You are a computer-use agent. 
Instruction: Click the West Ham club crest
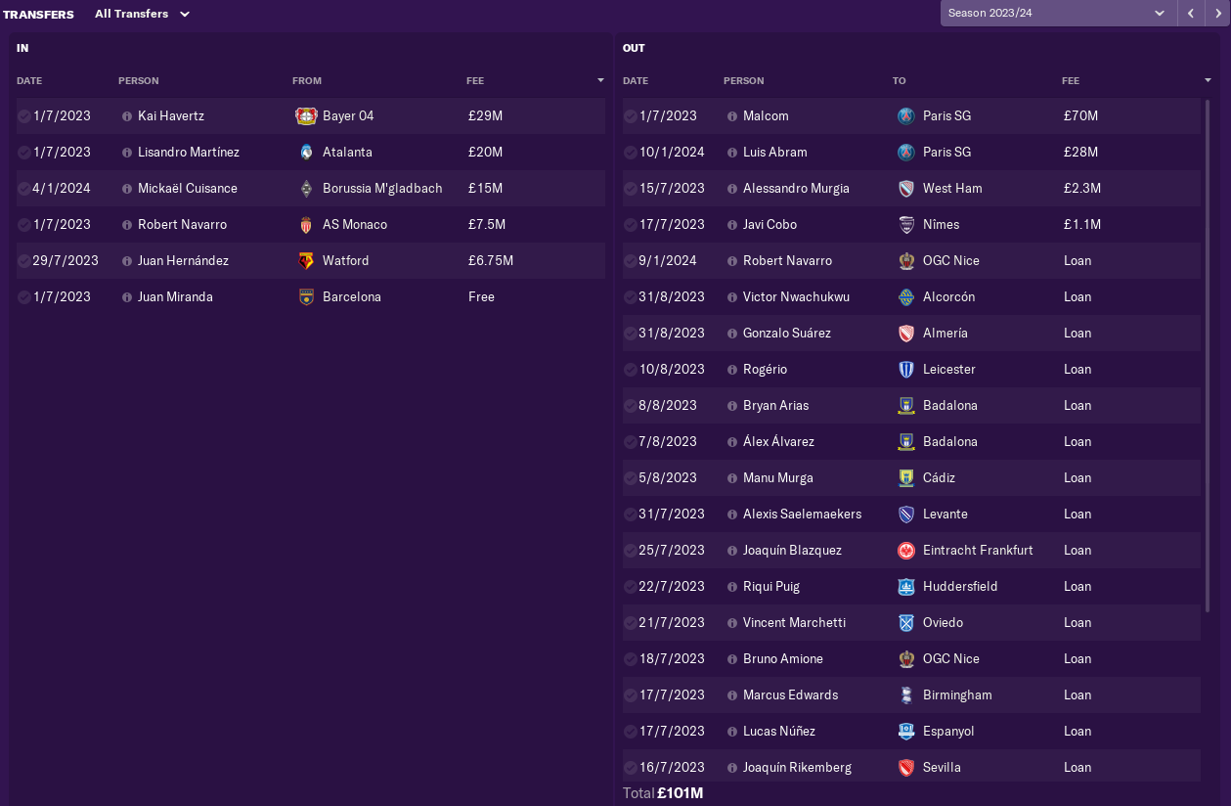click(x=906, y=189)
